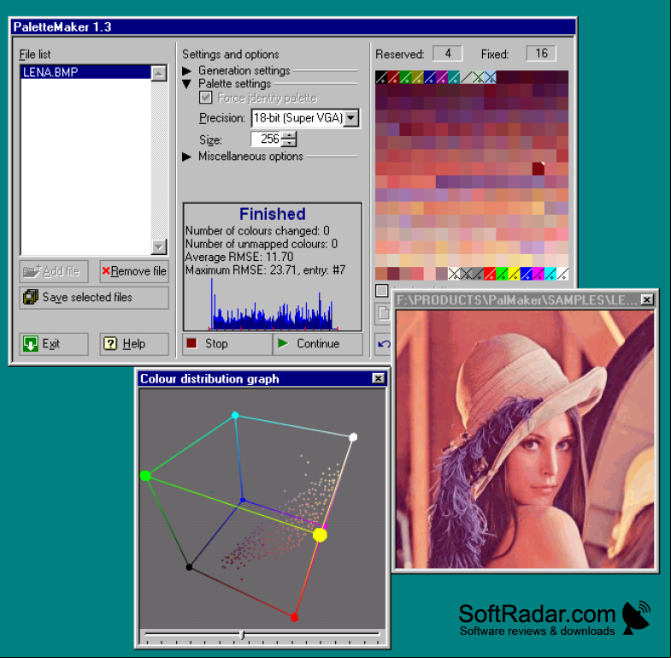Select the fixed dark green palette entry
The width and height of the screenshot is (671, 658).
coord(405,77)
